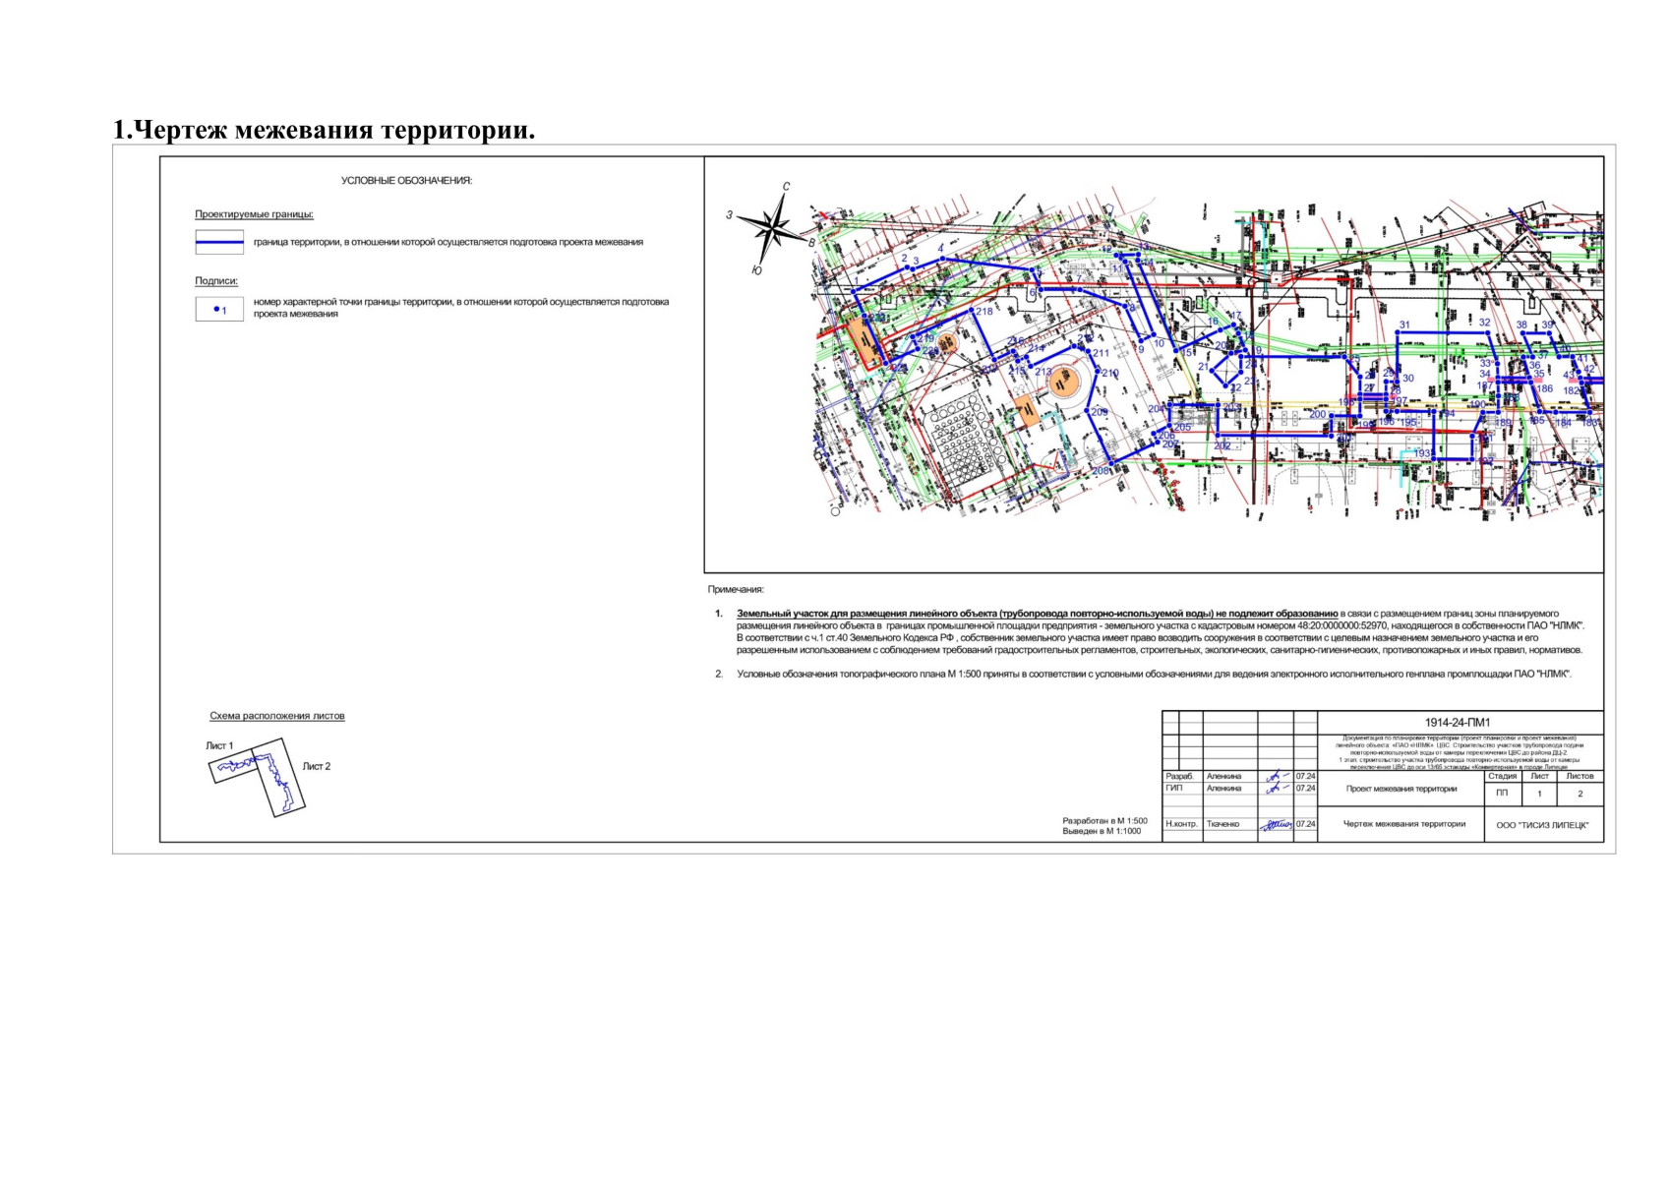The width and height of the screenshot is (1669, 1180).
Task: Click the 'УСЛОВНЫЕ ОБОЗНАЧЕНИЯ:' legend title
Action: 406,181
